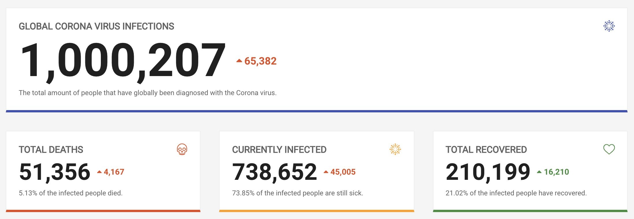634x219 pixels.
Task: Click the red up arrow beside 65,382
Action: pyautogui.click(x=239, y=61)
